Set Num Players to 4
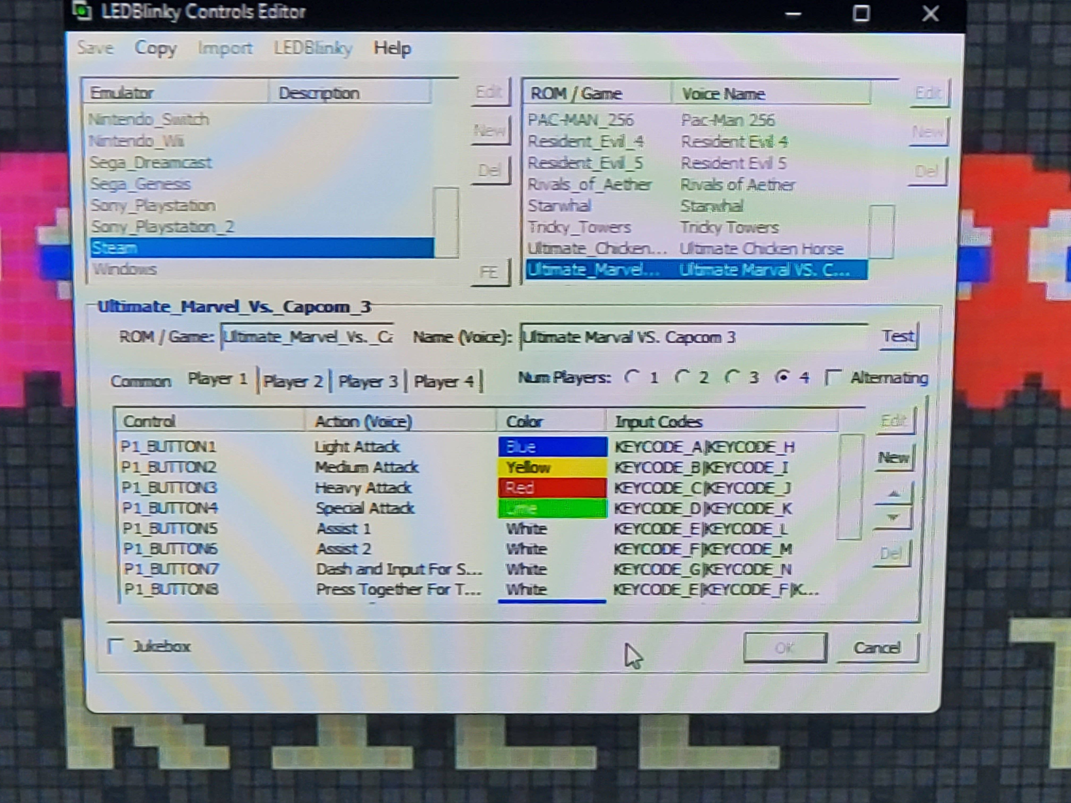Image resolution: width=1071 pixels, height=803 pixels. pyautogui.click(x=793, y=377)
